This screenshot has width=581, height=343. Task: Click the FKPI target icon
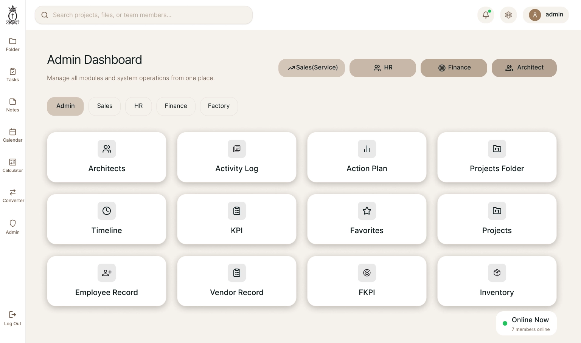pos(367,273)
